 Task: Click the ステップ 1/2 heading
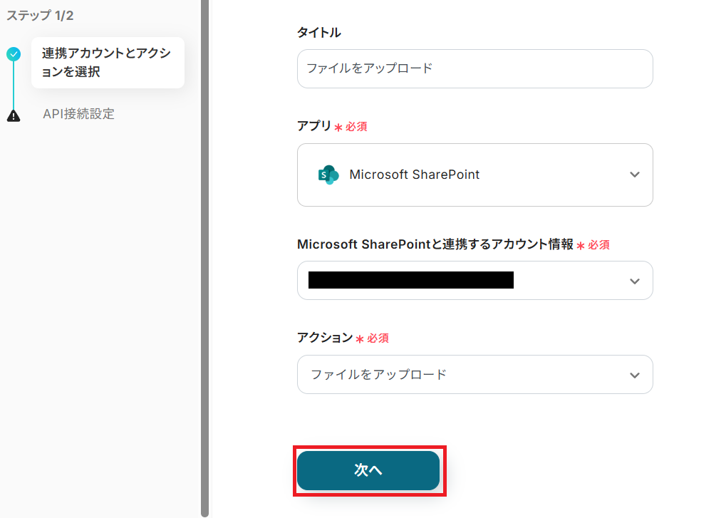pos(40,16)
